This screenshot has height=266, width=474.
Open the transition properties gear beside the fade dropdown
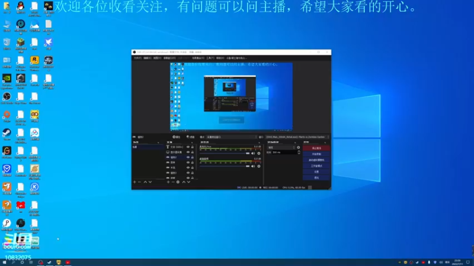pos(299,147)
